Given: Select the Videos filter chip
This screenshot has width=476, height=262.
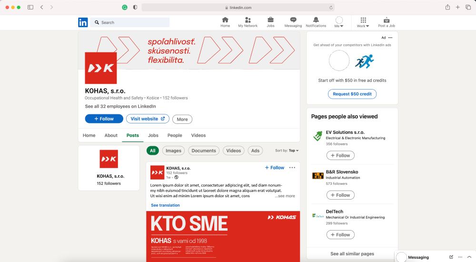Looking at the screenshot, I should click(x=233, y=151).
